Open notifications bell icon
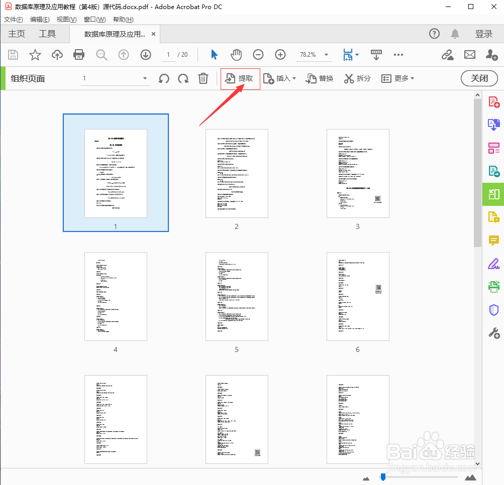 [x=455, y=34]
